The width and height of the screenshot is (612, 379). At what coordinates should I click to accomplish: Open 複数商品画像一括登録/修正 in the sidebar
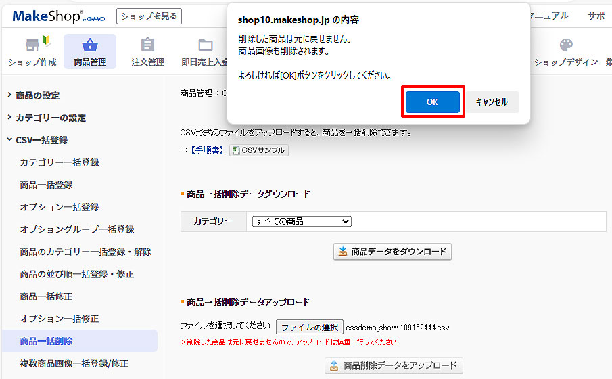click(x=74, y=363)
